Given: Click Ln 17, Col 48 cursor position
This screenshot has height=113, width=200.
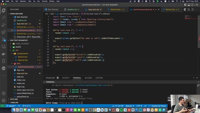Looking at the screenshot, I should coord(117,106).
